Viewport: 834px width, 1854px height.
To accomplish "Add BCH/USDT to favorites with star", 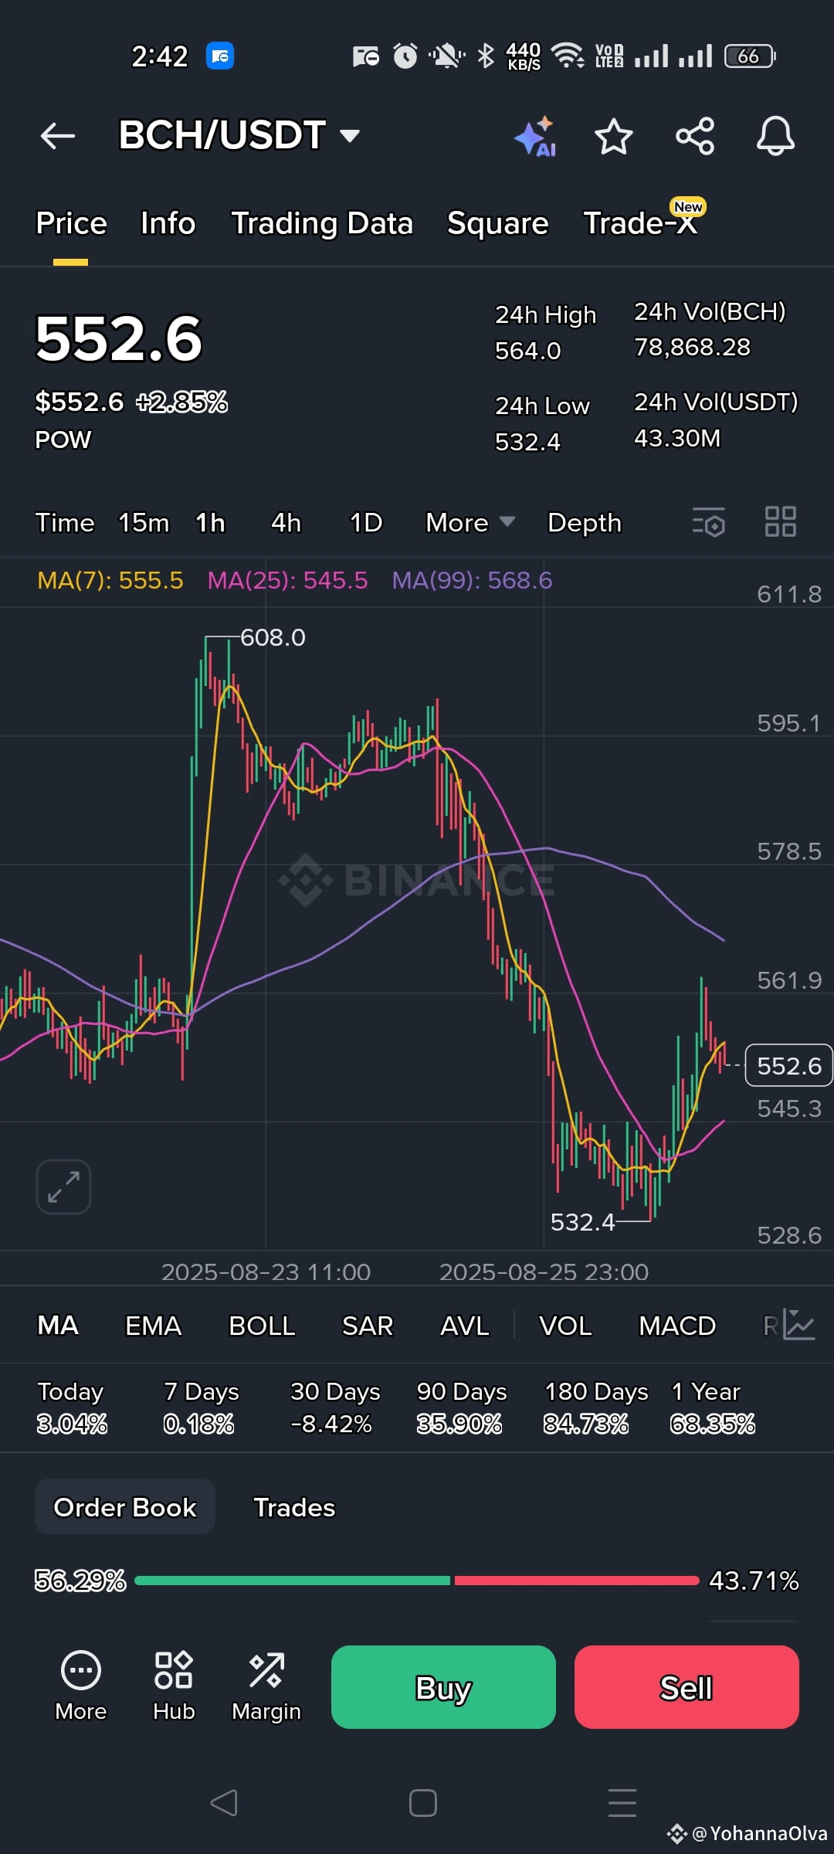I will click(614, 137).
